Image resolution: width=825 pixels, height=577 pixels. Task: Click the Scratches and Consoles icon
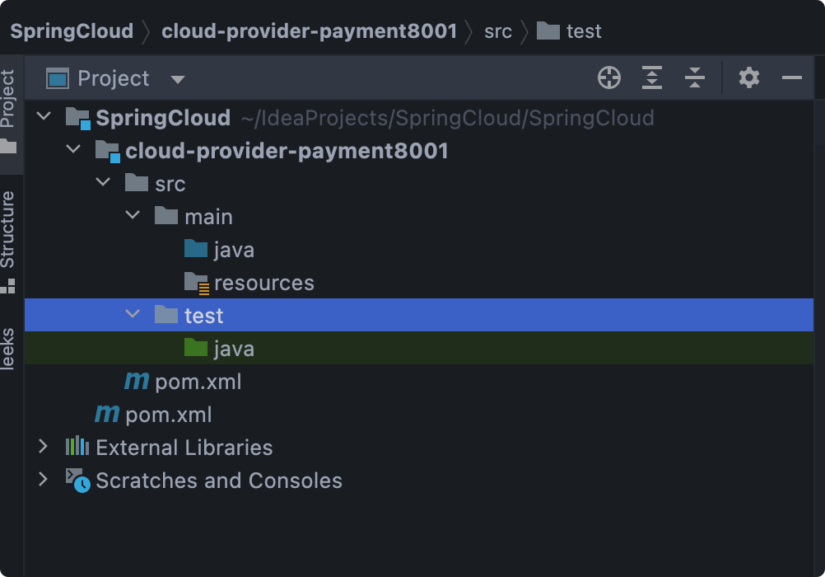pos(77,480)
